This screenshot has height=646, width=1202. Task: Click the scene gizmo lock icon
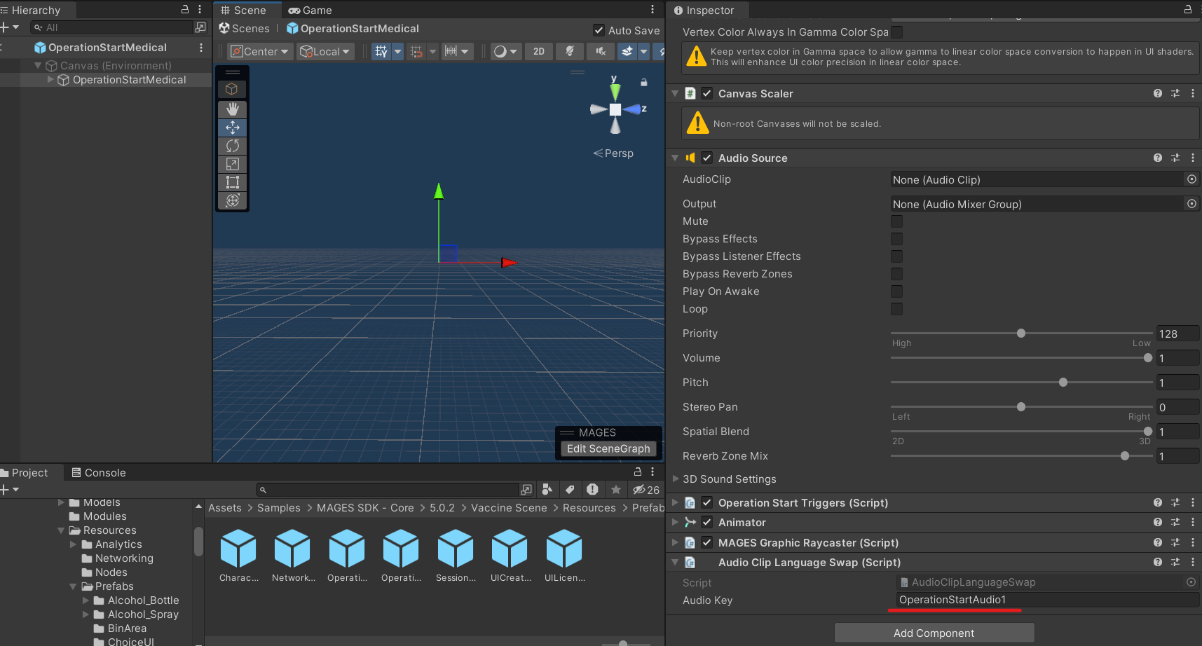coord(643,82)
